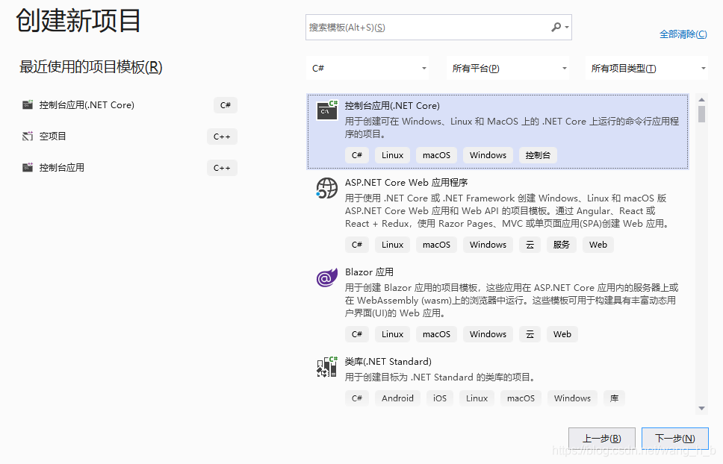Click the 上一步 button
Viewport: 723px width, 464px height.
tap(602, 438)
